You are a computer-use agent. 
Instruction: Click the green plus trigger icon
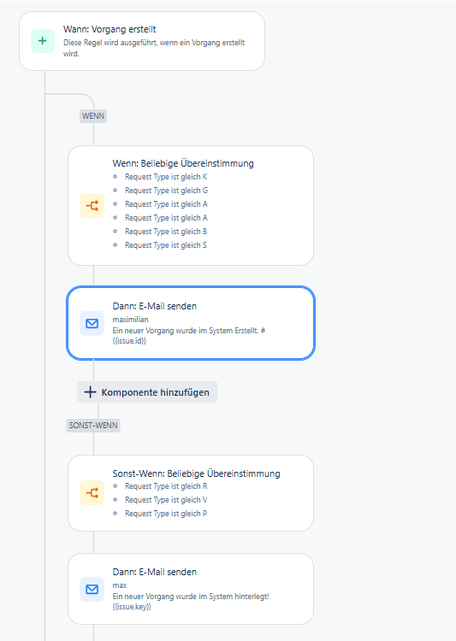click(43, 41)
